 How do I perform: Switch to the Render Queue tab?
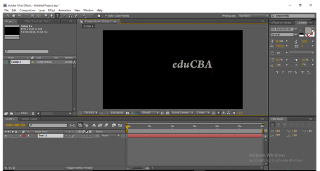pyautogui.click(x=29, y=119)
